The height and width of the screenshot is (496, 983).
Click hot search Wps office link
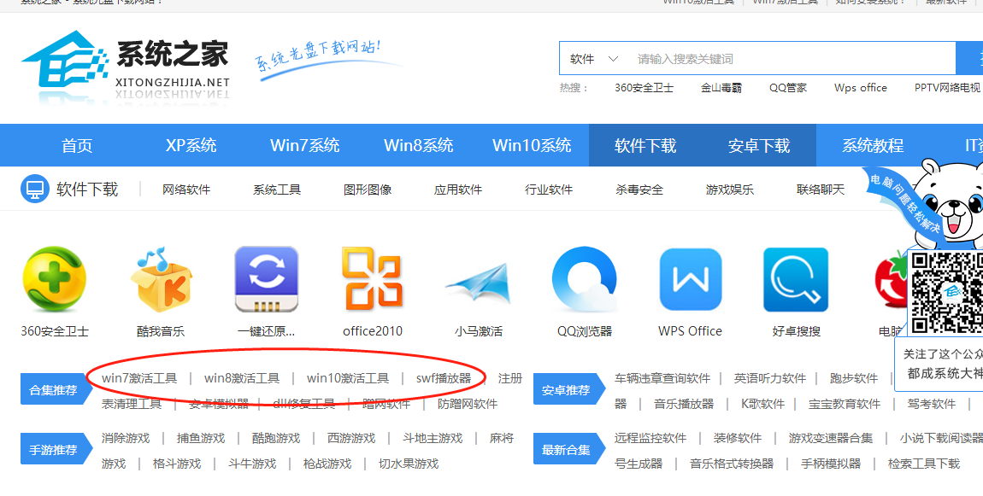860,88
